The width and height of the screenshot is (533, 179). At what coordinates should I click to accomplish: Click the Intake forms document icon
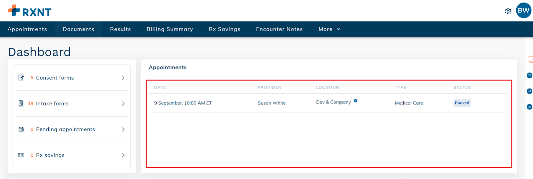coord(21,103)
